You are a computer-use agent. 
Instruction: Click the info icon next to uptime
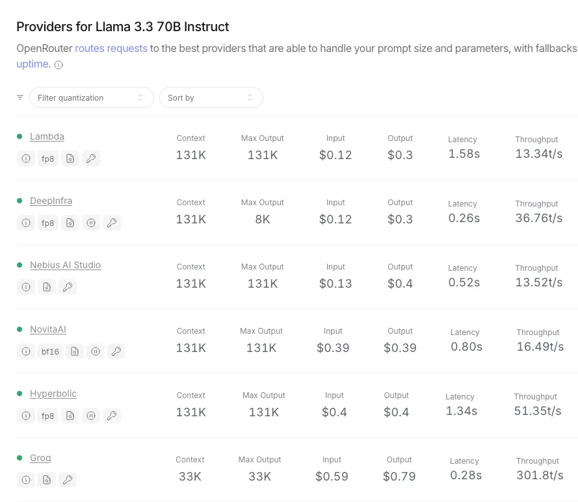(59, 65)
